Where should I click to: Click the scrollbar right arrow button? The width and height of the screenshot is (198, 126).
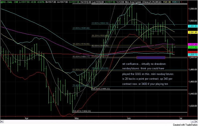pyautogui.click(x=196, y=122)
